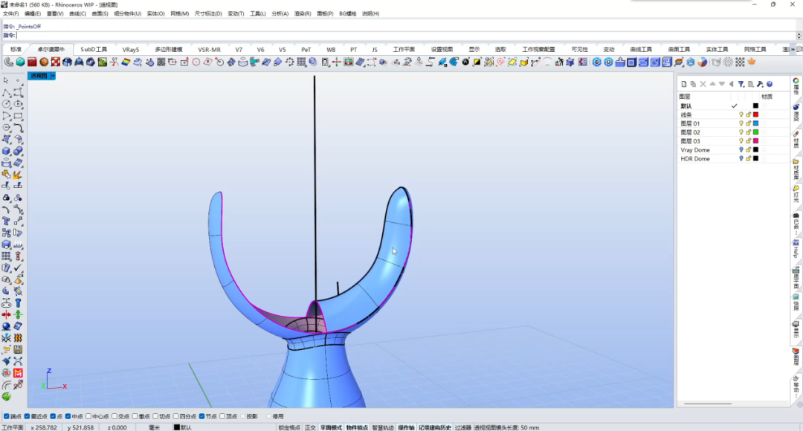Open the perspective viewport title dropdown arrow
This screenshot has width=803, height=431.
[x=53, y=76]
